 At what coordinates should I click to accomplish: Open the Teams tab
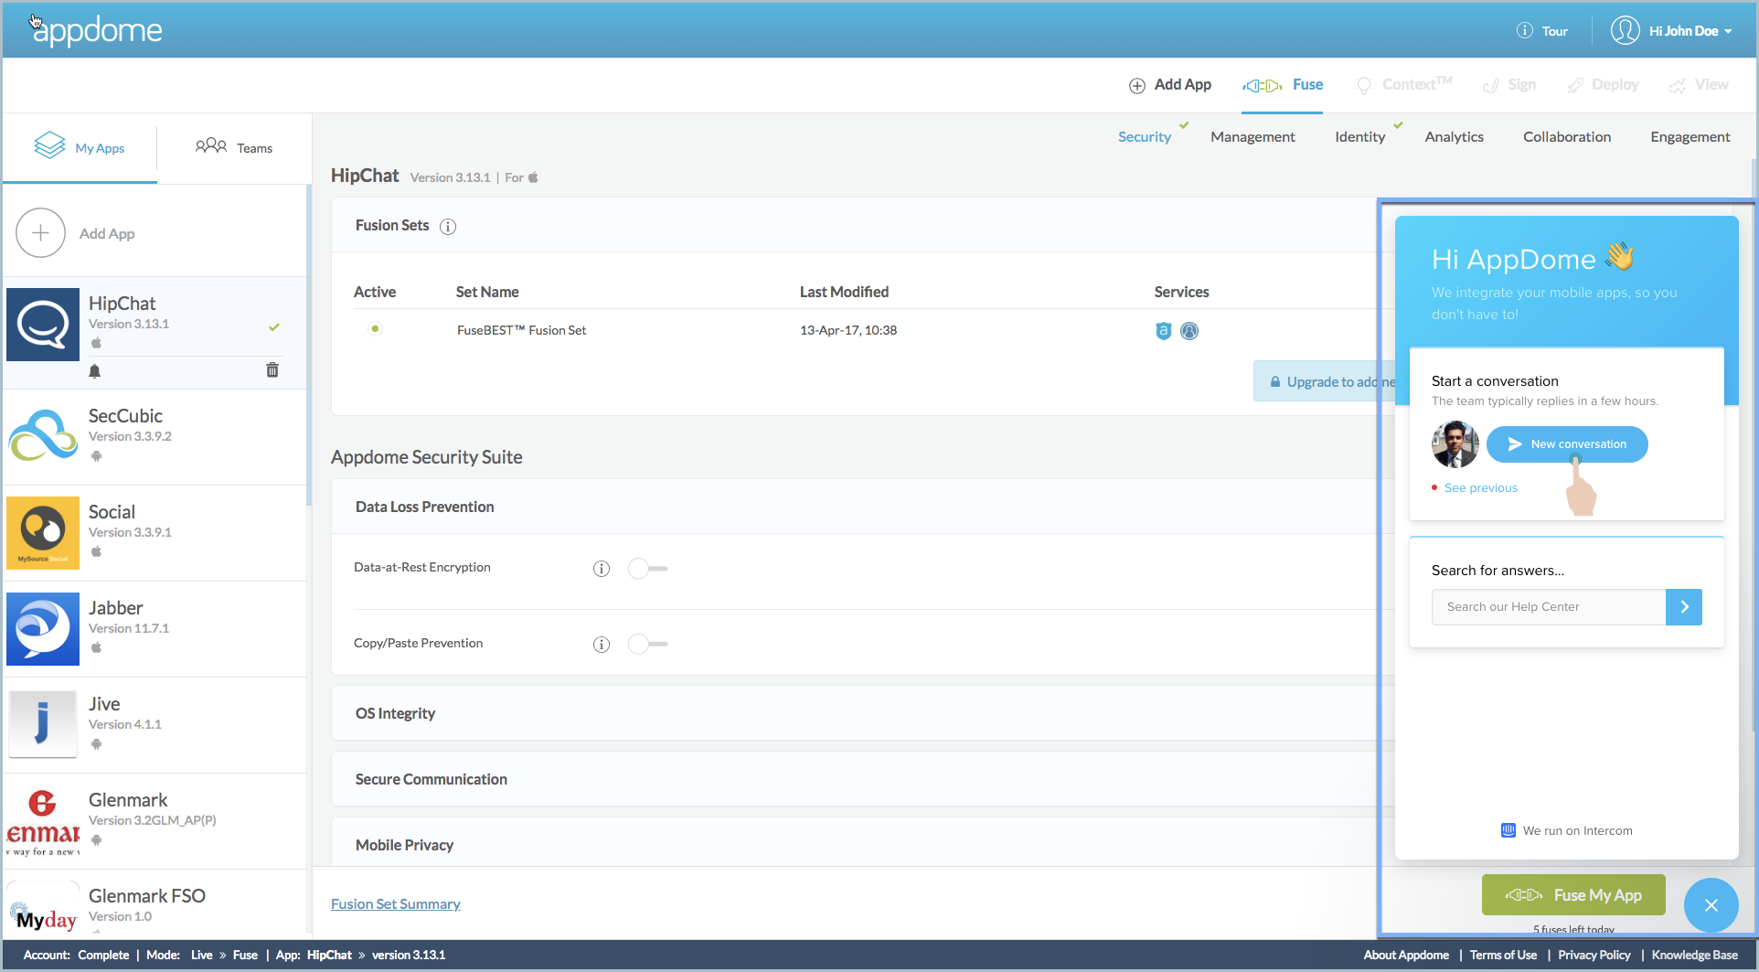tap(234, 147)
